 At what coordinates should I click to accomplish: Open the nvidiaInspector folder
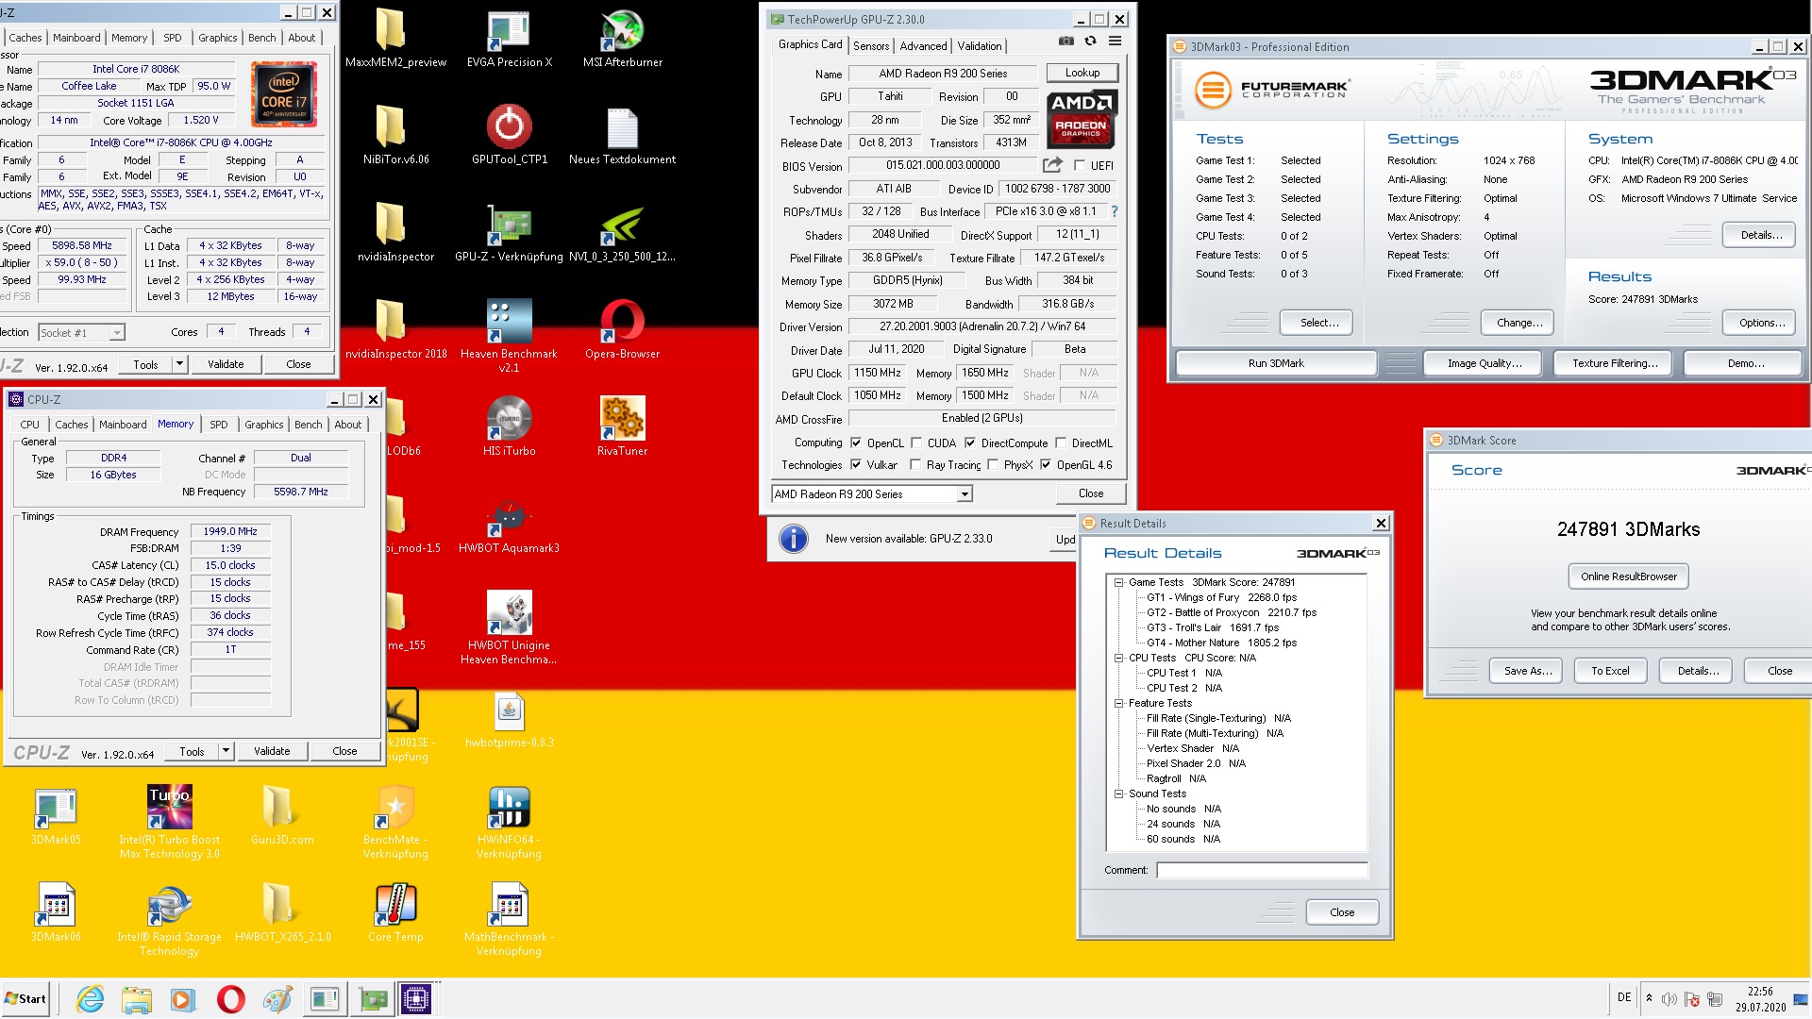pyautogui.click(x=395, y=232)
